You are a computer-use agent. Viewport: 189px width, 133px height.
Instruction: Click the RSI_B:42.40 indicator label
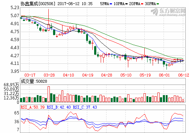click(59, 107)
